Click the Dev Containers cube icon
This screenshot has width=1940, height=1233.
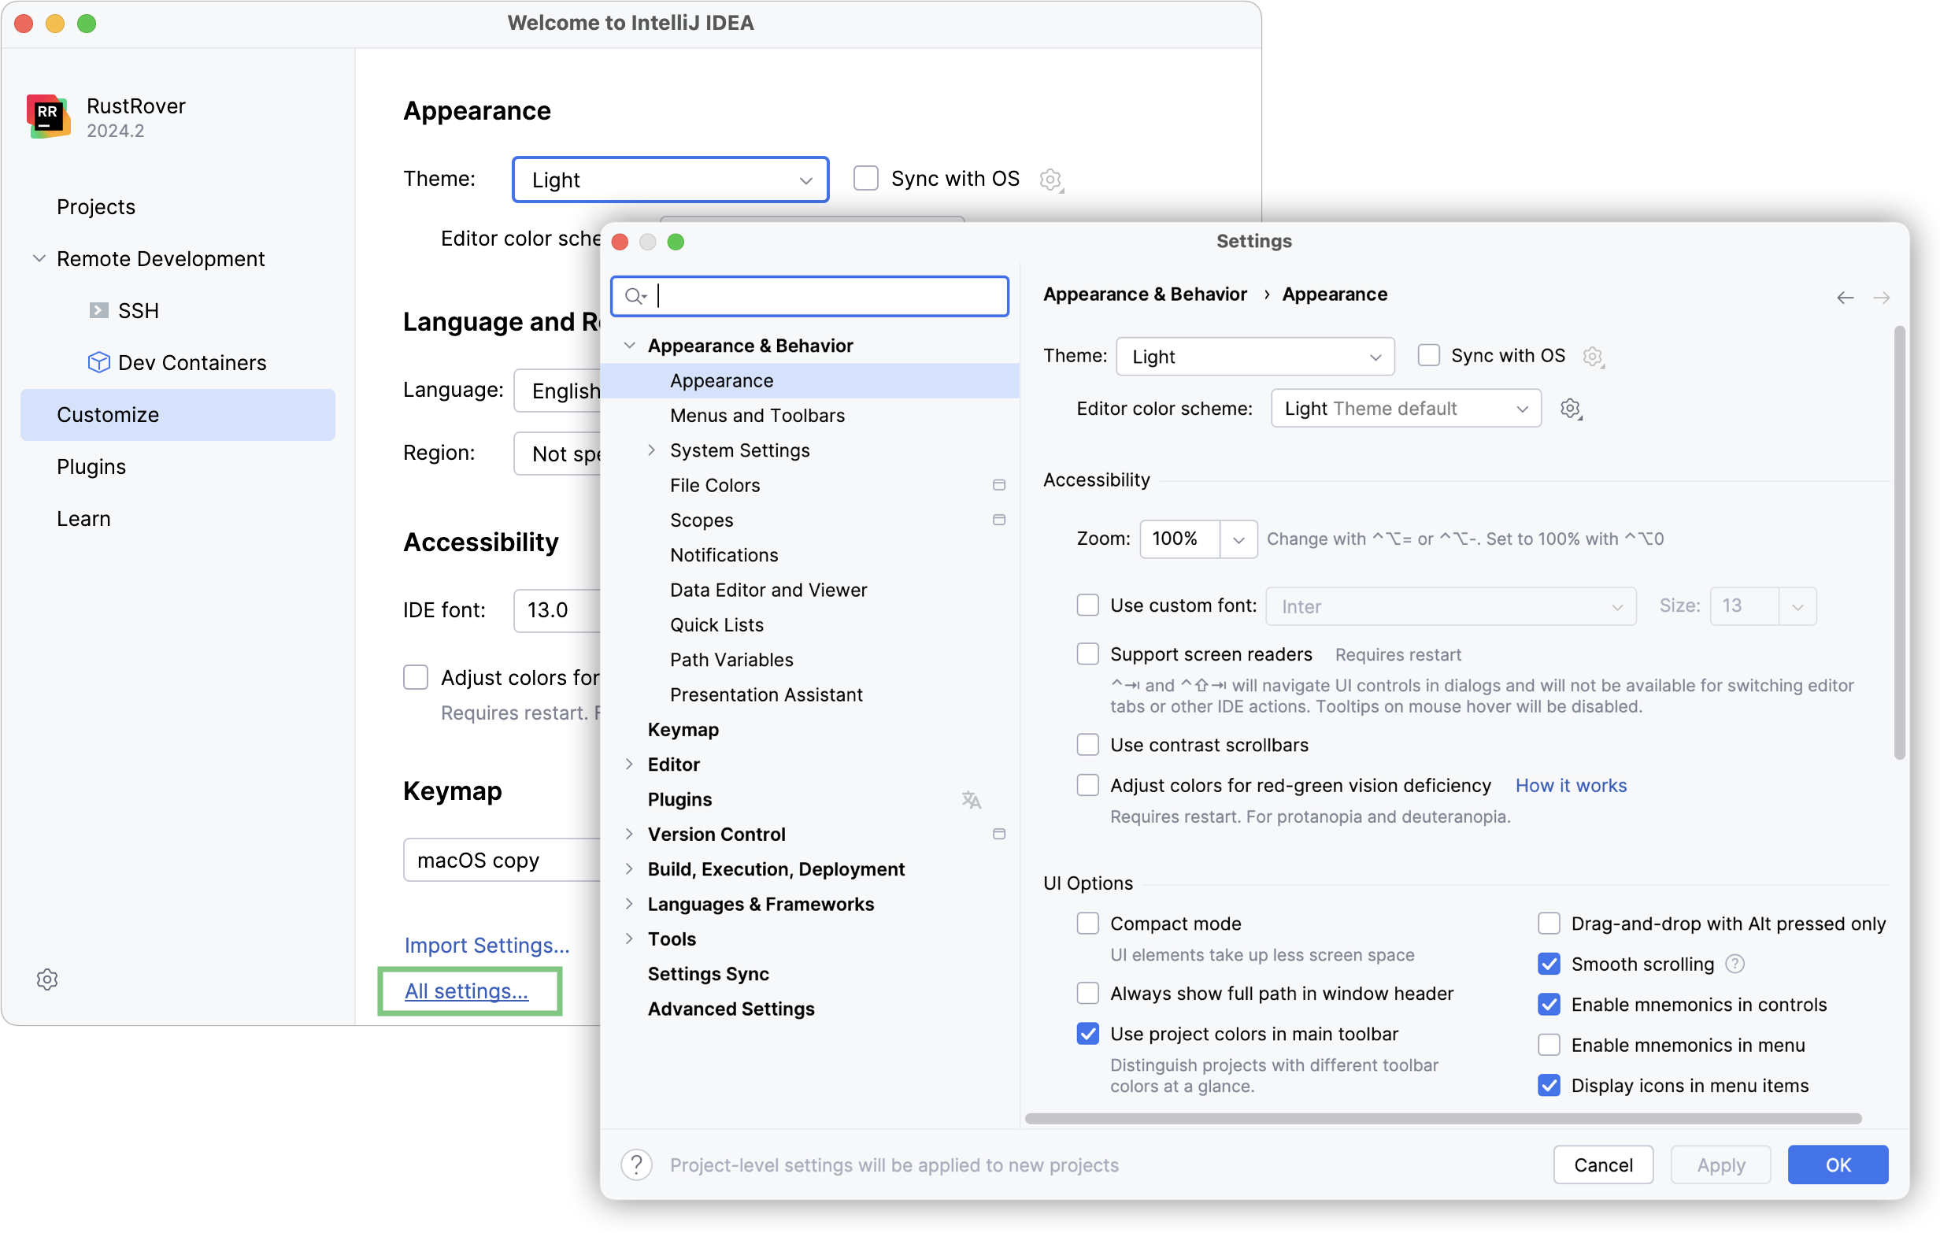click(99, 362)
